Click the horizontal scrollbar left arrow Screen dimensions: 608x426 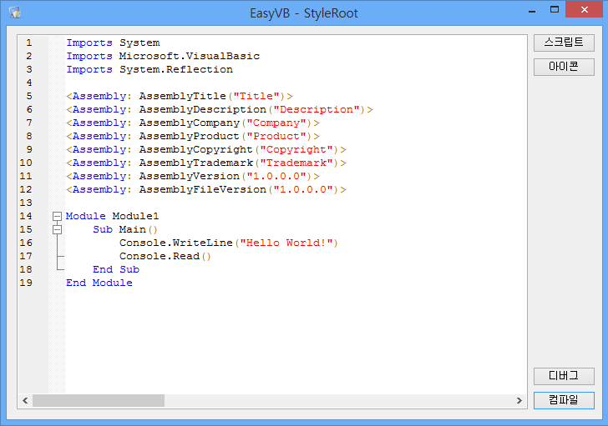coord(25,401)
